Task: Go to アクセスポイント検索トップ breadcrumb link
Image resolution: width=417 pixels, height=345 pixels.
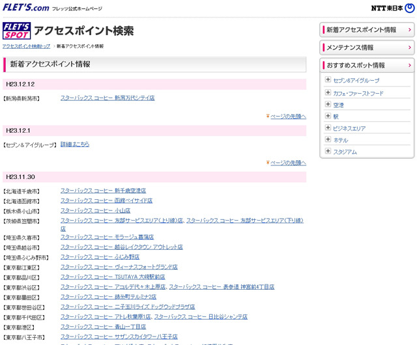Action: (x=26, y=46)
